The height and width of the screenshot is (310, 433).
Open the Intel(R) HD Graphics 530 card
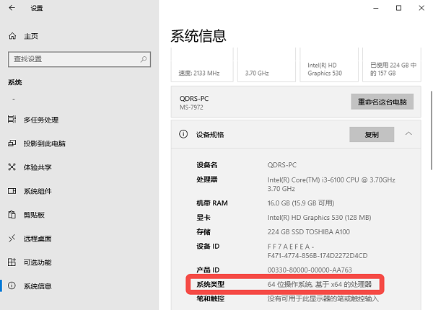[329, 65]
